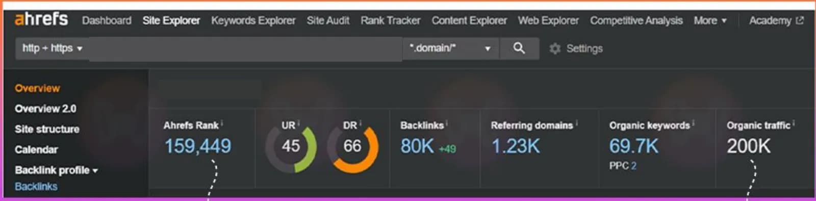Click the URL search input field

click(x=246, y=48)
